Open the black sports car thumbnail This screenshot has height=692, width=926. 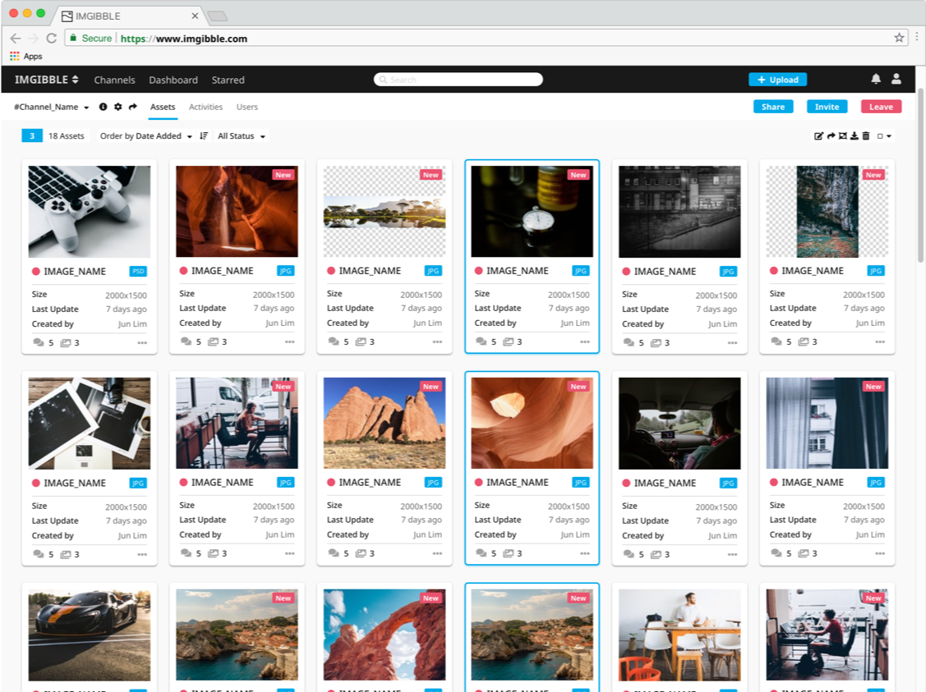coord(90,635)
